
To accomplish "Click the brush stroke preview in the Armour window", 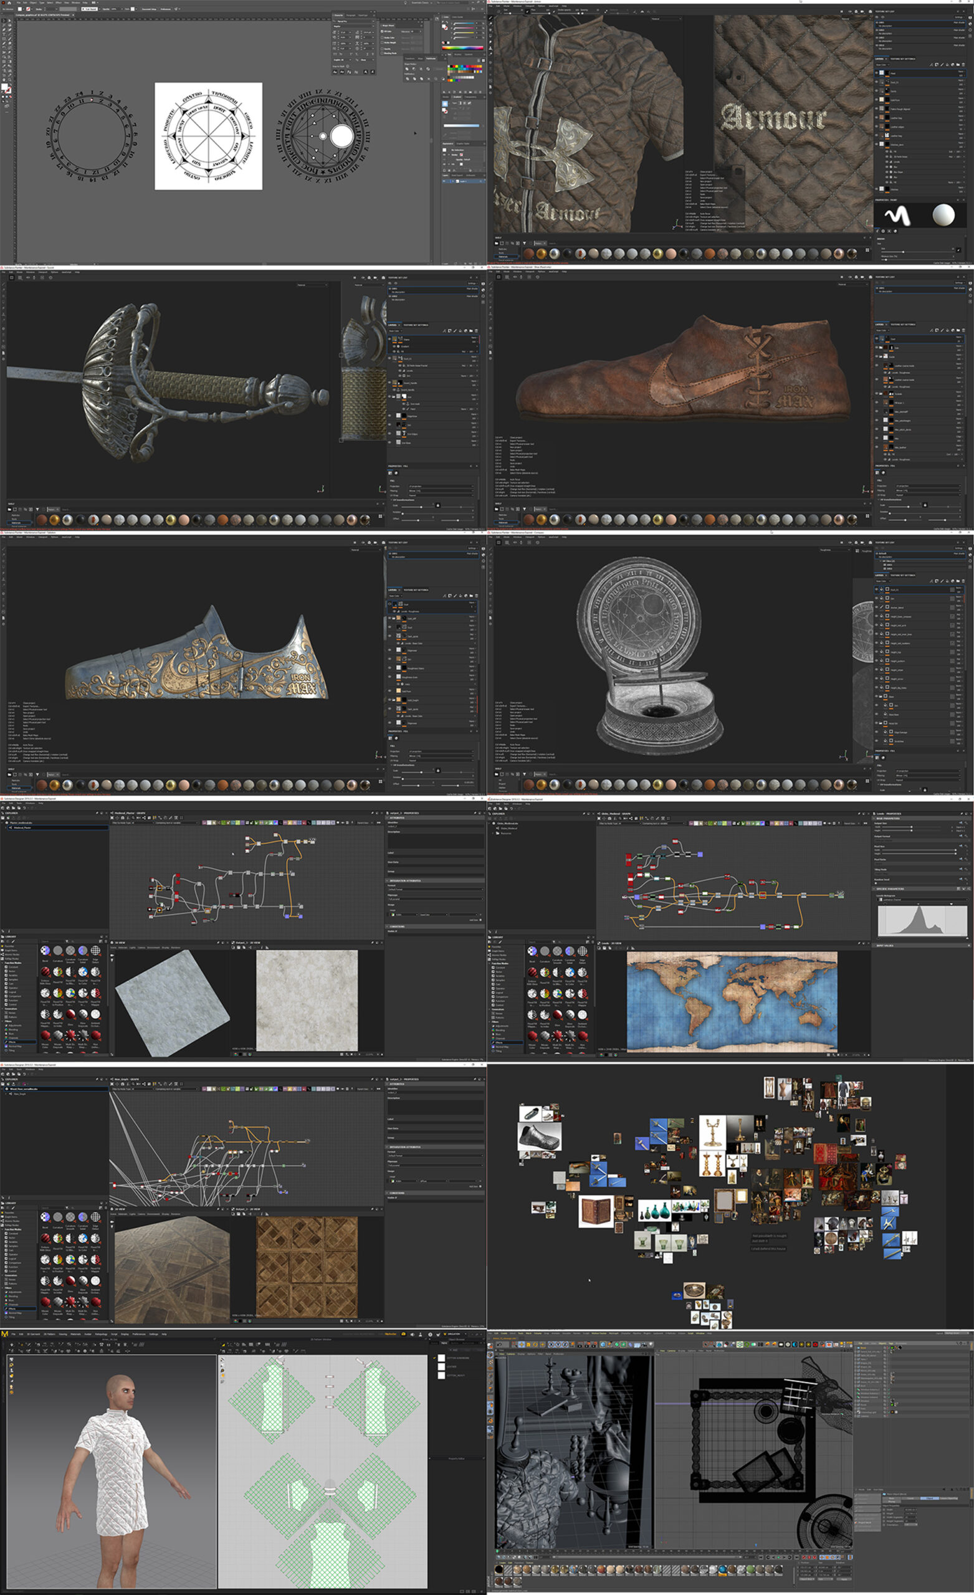I will point(897,216).
